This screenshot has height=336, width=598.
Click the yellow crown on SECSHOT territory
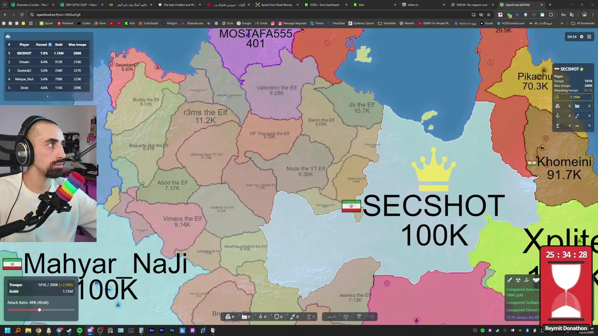click(x=434, y=170)
